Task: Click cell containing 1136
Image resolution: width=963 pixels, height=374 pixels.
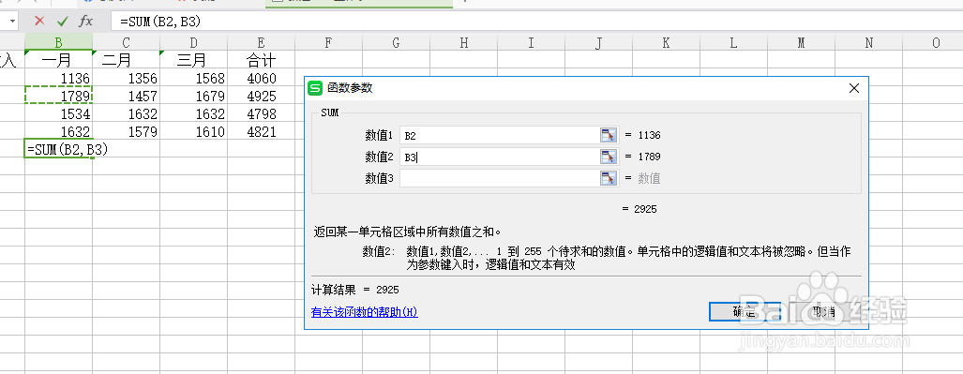Action: (58, 78)
